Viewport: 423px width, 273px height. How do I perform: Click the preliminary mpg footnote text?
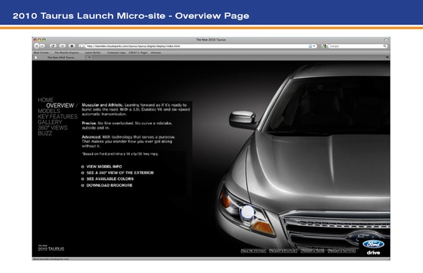(120, 154)
